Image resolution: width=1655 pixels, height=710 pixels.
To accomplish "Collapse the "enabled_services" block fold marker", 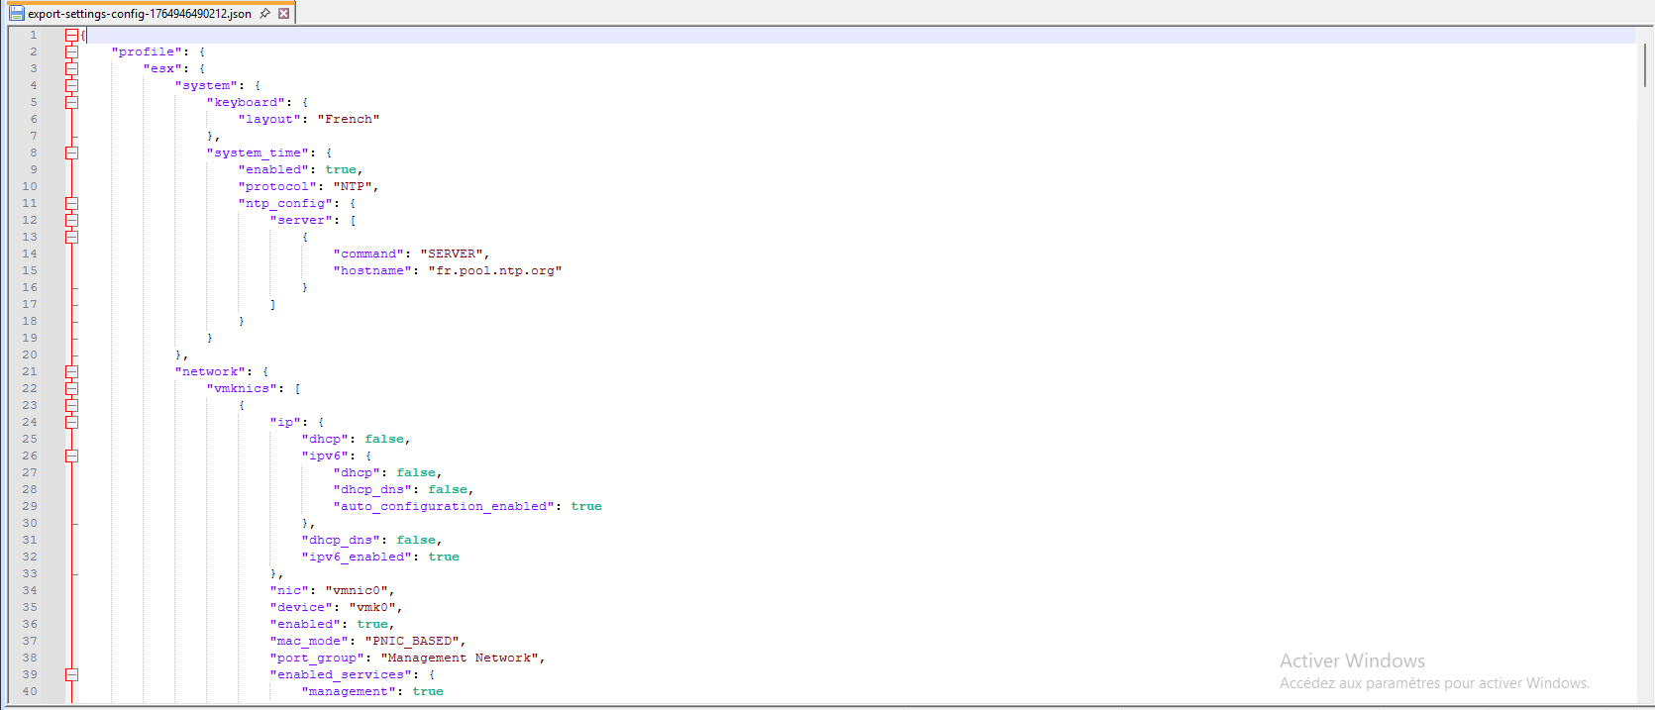I will 71,674.
